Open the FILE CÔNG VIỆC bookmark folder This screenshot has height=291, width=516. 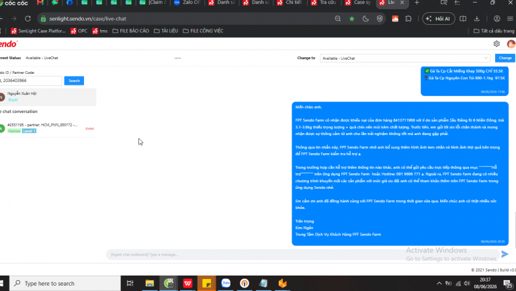pos(203,31)
